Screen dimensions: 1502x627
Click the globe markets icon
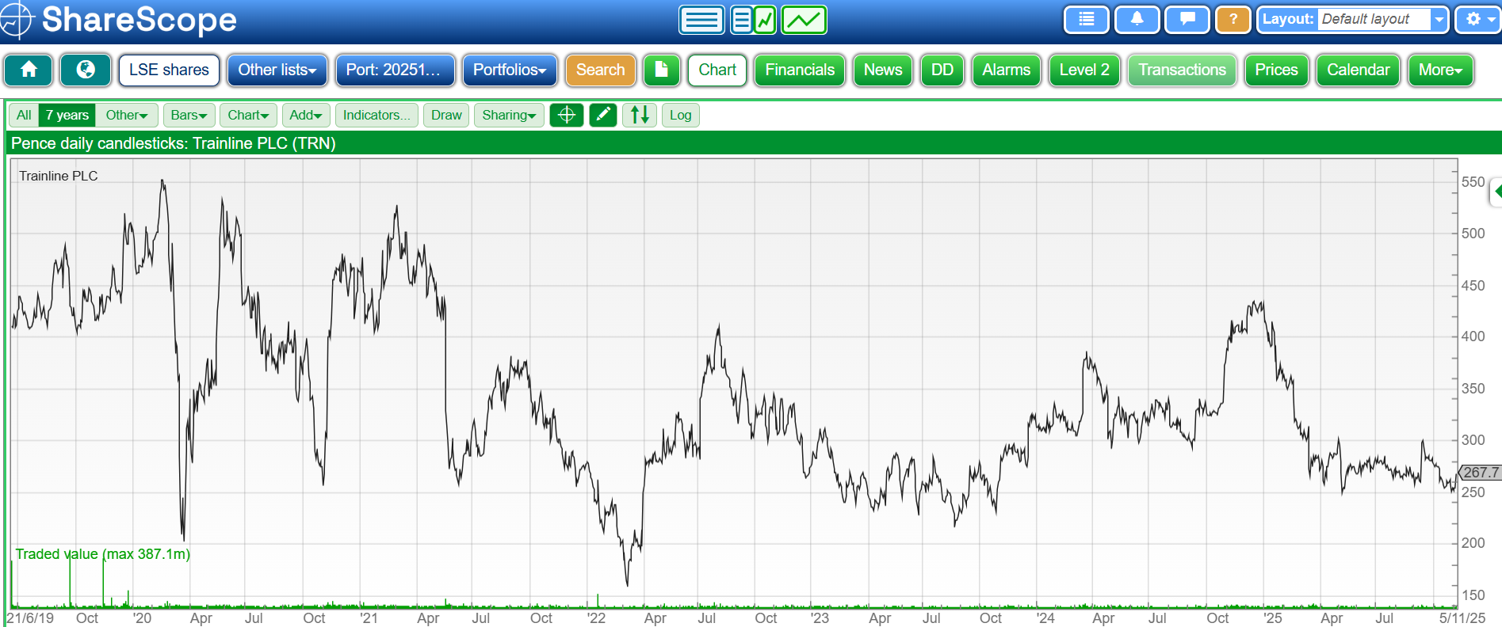86,70
